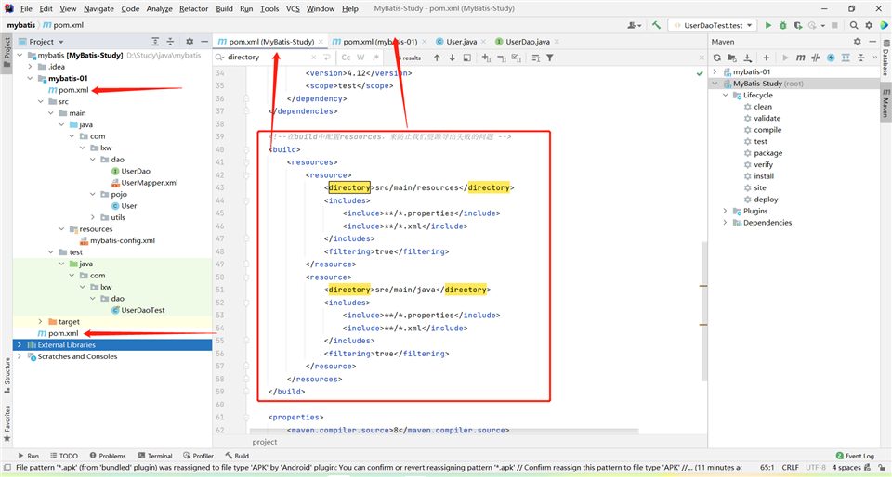The image size is (892, 477).
Task: Click Generate Sources and Update Folders icon
Action: [x=732, y=58]
